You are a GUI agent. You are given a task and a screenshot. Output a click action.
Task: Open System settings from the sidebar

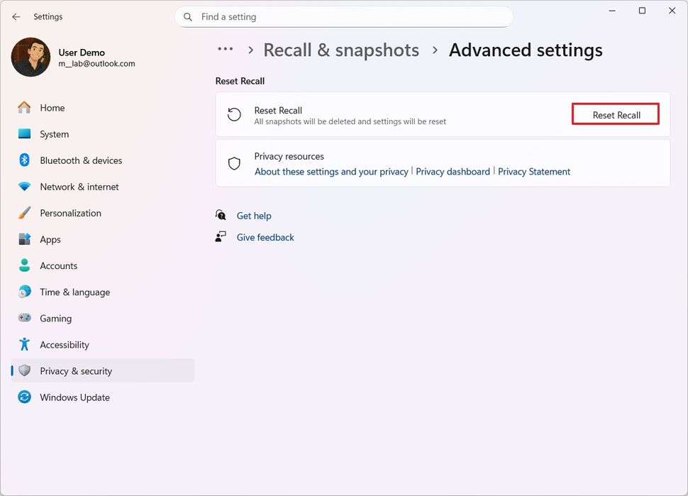click(55, 134)
